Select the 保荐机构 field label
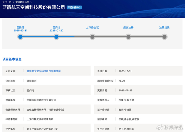 point(10,100)
